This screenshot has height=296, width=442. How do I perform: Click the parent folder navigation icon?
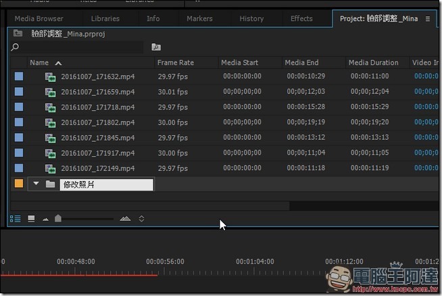pos(18,33)
